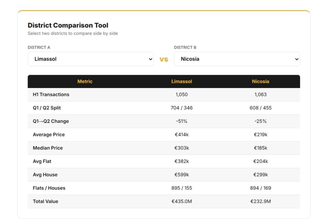Viewport: 331px width, 219px height.
Task: Select the H1 Transactions row label
Action: (51, 95)
